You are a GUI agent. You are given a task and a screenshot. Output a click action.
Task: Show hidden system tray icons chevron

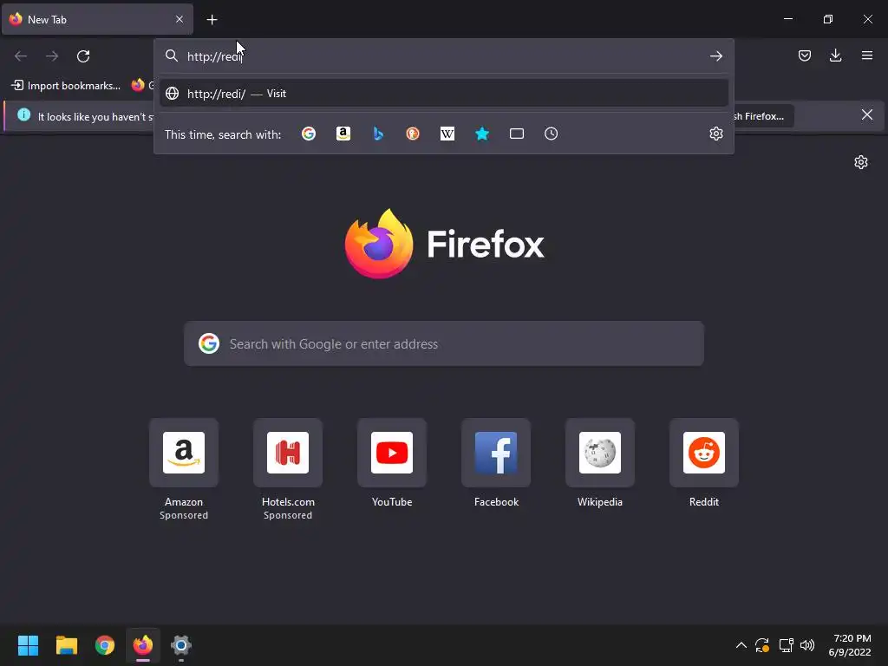coord(741,645)
